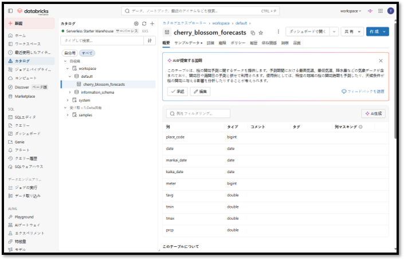Select the すべて filter chip
The image size is (404, 260).
(x=87, y=53)
